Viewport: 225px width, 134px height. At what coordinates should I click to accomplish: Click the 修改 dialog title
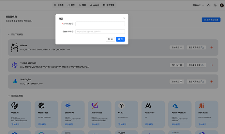61,19
